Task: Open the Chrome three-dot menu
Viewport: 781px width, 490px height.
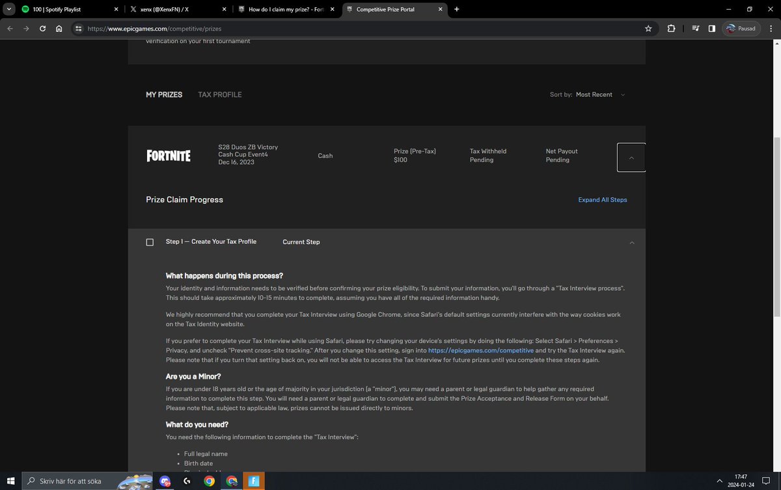Action: coord(771,29)
